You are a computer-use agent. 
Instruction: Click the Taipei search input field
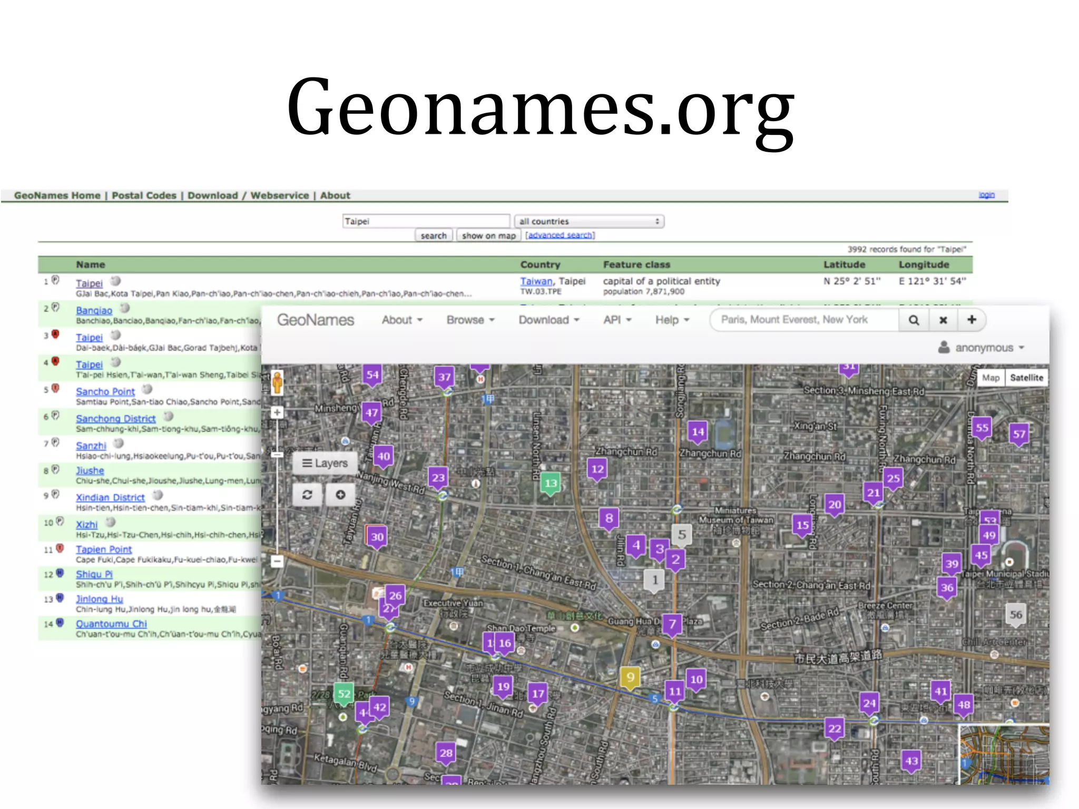tap(426, 221)
